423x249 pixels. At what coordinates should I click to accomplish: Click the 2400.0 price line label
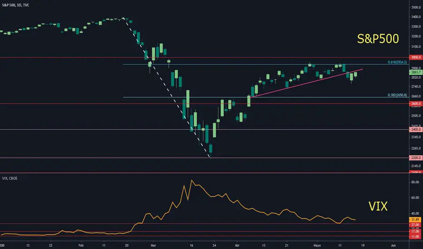[416, 129]
